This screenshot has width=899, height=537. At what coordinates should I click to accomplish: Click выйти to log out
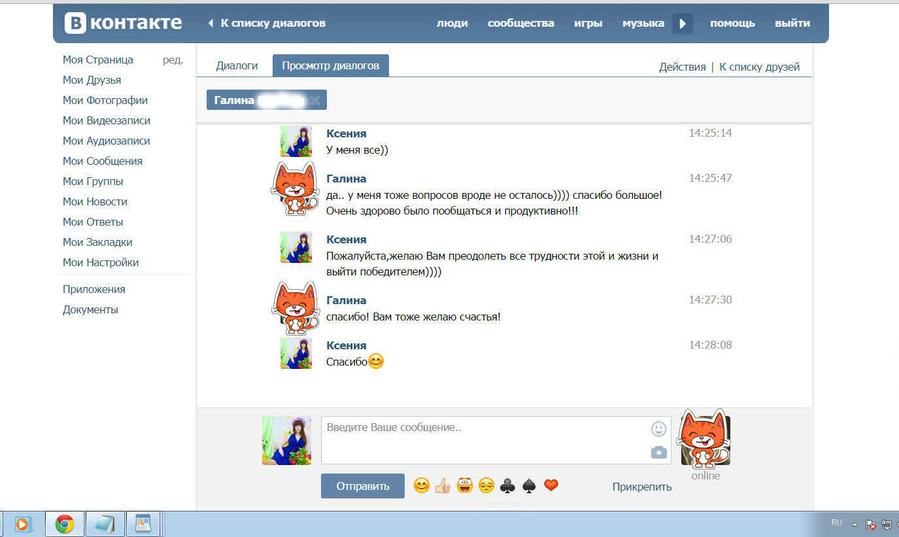(x=792, y=24)
